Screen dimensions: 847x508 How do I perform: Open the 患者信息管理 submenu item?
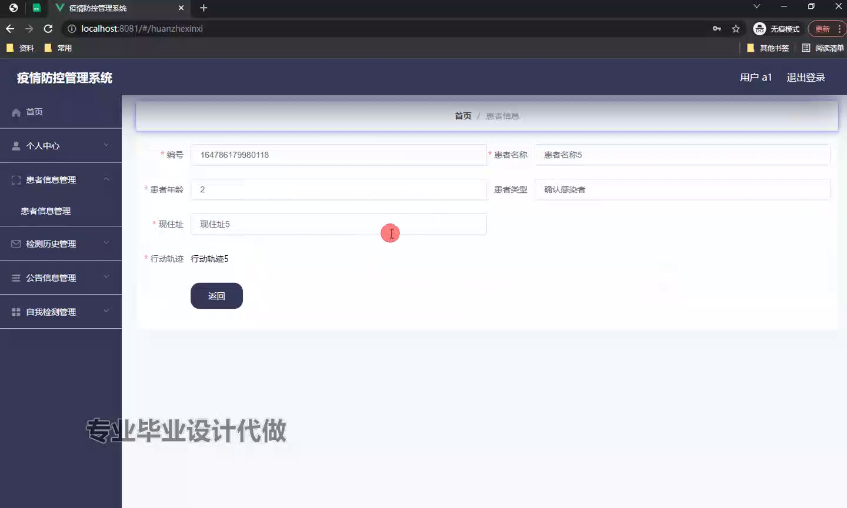point(46,211)
